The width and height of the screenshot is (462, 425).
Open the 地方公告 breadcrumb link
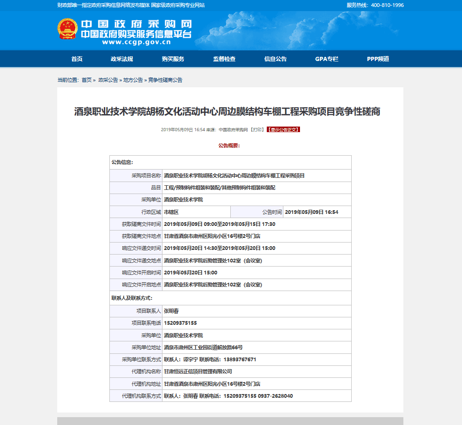click(133, 80)
